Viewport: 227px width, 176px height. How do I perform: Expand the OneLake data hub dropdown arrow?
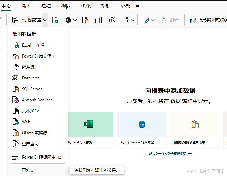[75, 20]
